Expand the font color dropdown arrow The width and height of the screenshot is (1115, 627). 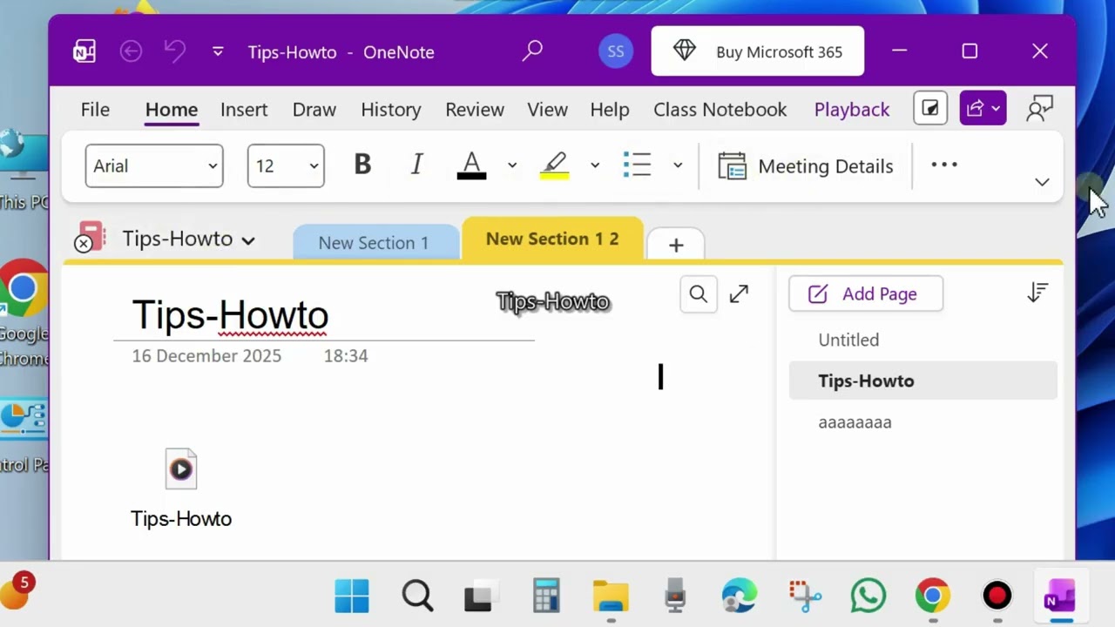click(512, 165)
